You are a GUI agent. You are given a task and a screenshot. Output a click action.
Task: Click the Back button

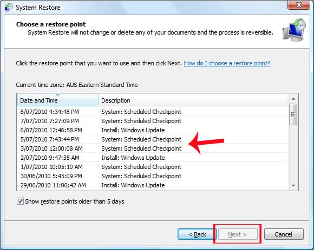pos(197,234)
